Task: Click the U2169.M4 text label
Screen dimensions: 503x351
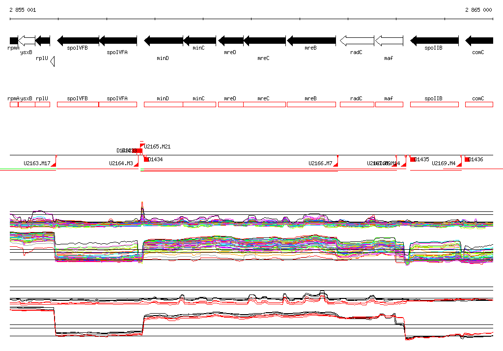Action: [444, 163]
